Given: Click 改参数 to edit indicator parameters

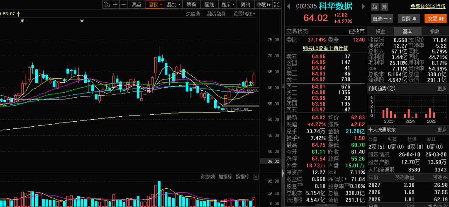Looking at the screenshot, I should click(208, 176).
